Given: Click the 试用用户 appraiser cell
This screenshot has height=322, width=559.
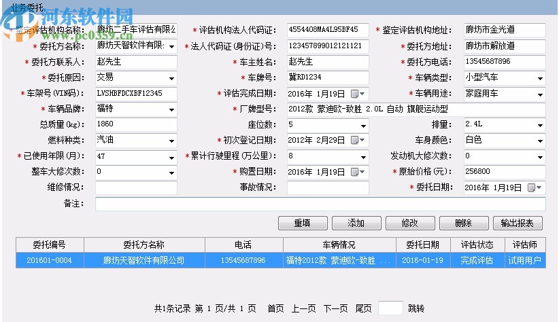Looking at the screenshot, I should (525, 260).
